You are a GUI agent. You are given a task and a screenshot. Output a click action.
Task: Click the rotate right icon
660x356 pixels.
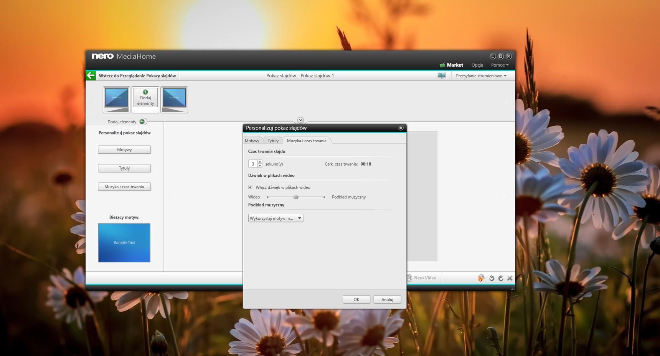tap(501, 278)
